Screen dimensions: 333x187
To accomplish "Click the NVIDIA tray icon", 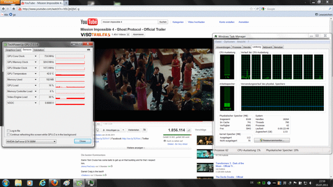I will [258, 183].
